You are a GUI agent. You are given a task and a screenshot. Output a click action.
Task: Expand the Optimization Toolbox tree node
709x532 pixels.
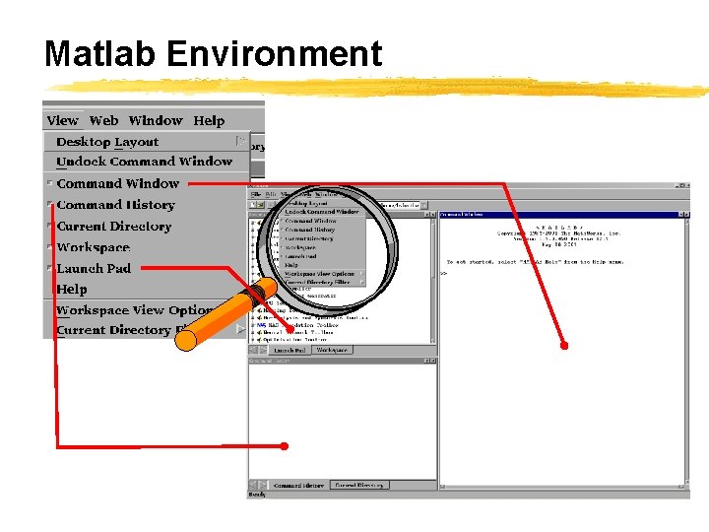[x=253, y=339]
